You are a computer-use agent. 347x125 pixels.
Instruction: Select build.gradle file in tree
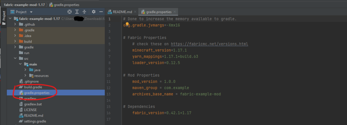33,87
